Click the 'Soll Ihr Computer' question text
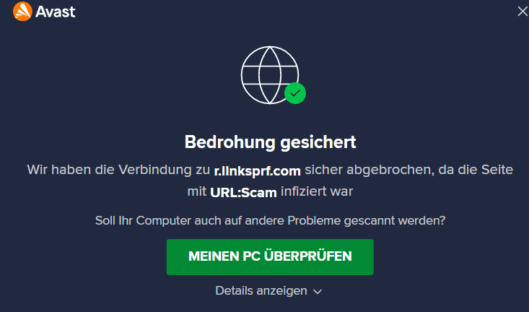The width and height of the screenshot is (529, 312). [270, 221]
